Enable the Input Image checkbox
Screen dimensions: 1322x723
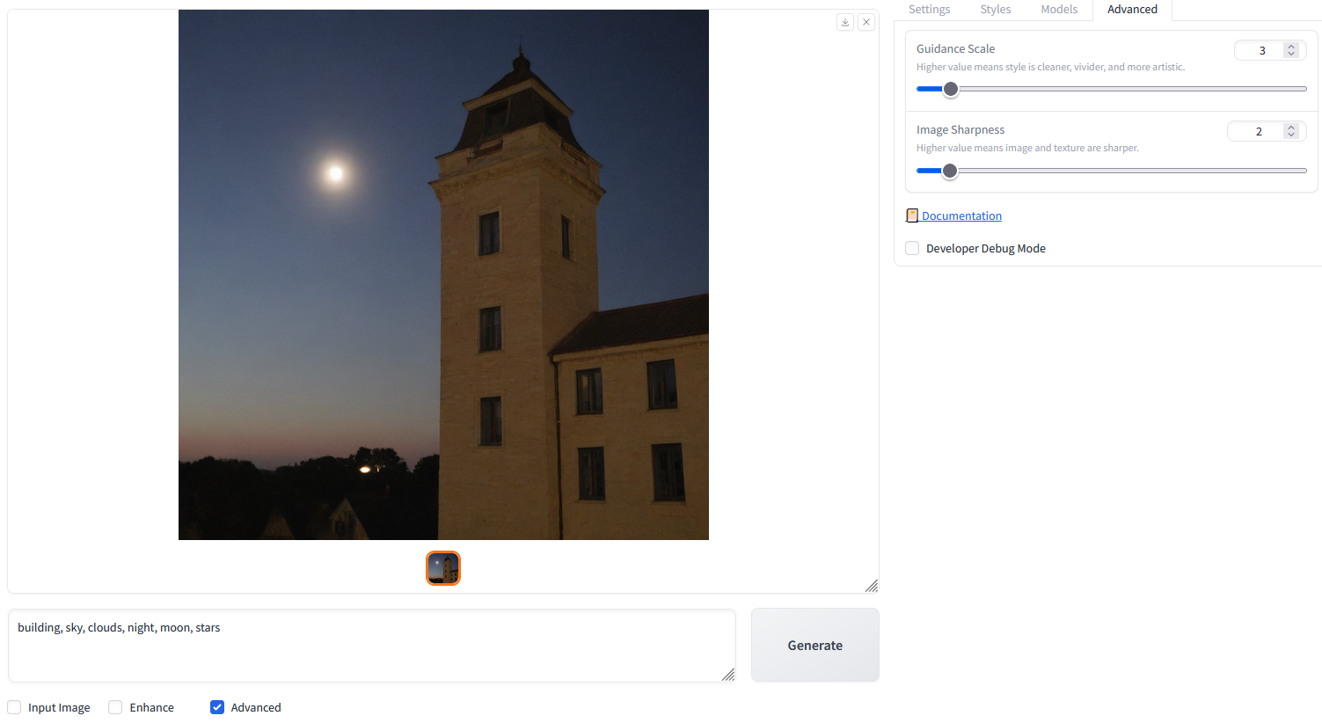click(14, 707)
